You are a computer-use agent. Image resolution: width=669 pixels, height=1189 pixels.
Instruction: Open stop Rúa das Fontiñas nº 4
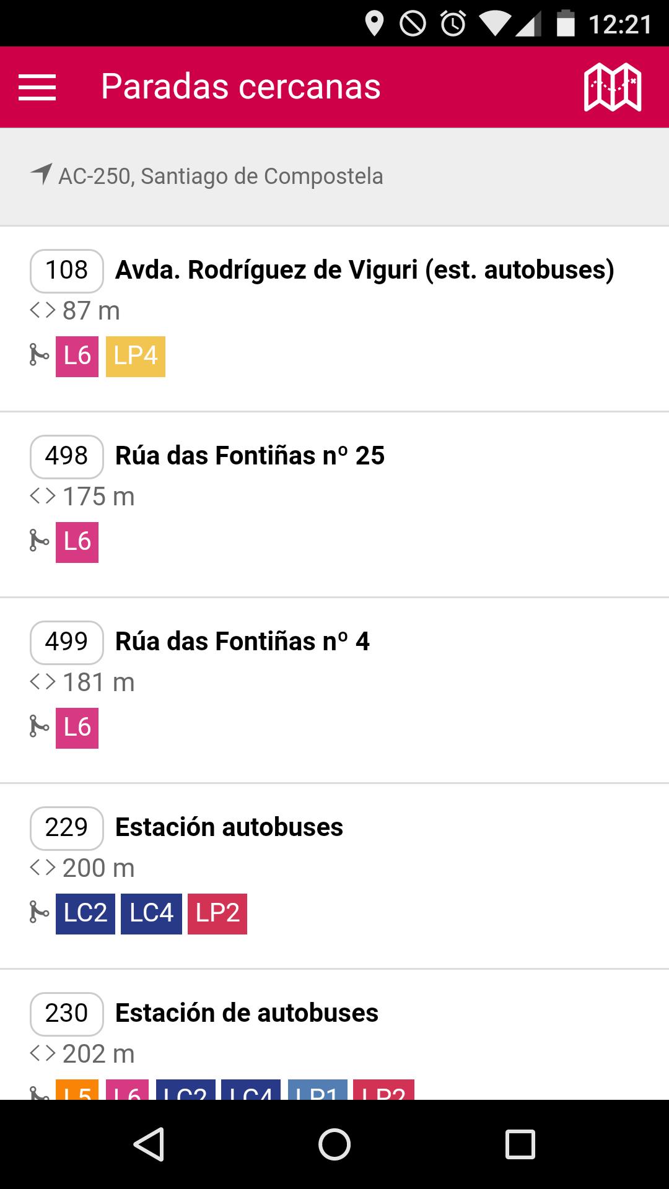242,642
